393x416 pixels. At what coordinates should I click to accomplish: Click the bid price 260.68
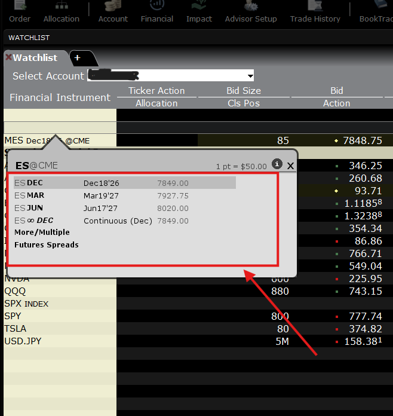[365, 178]
